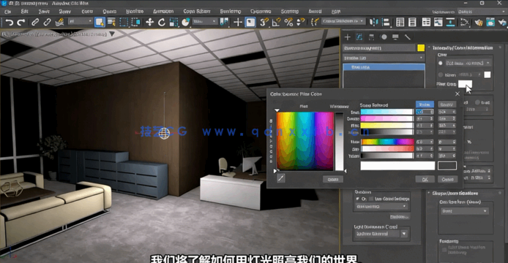
Task: Select the first Color radio button
Action: 440,63
